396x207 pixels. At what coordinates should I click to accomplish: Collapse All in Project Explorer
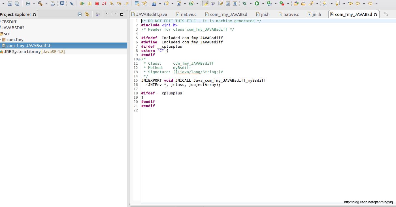[80, 14]
